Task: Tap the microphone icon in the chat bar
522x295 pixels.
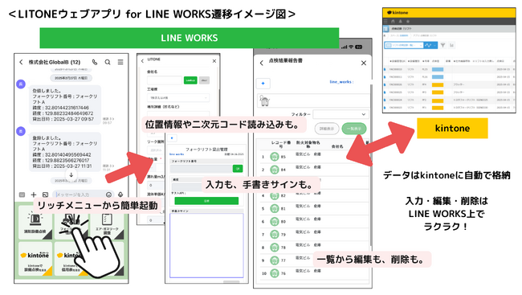Action: [120, 195]
